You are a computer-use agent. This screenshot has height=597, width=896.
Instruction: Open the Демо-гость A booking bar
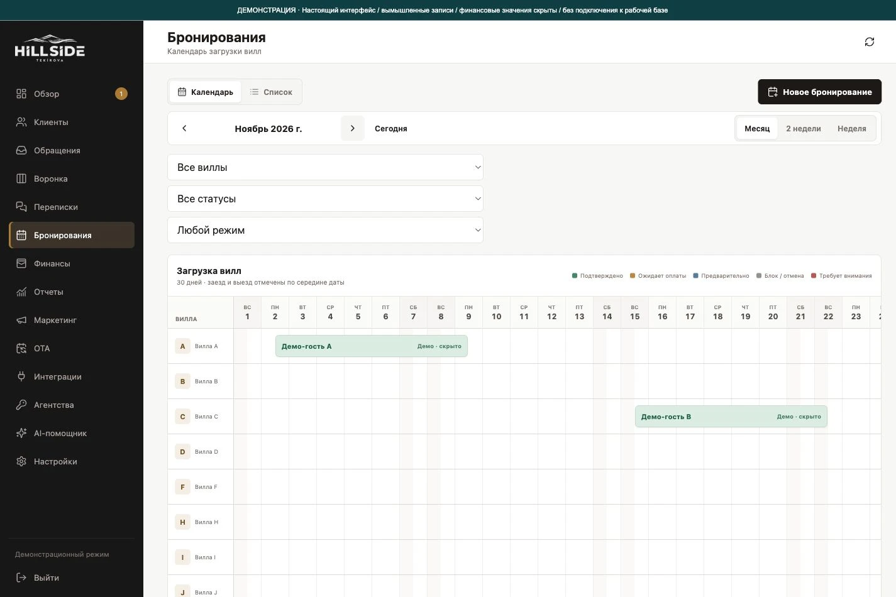point(372,346)
